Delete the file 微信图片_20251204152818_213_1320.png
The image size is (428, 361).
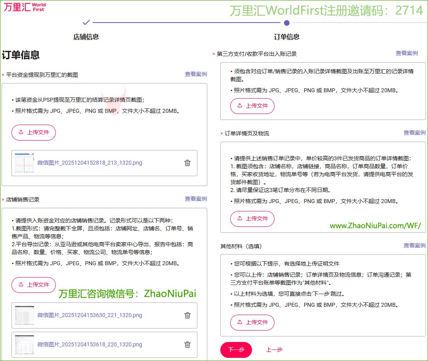pyautogui.click(x=187, y=163)
